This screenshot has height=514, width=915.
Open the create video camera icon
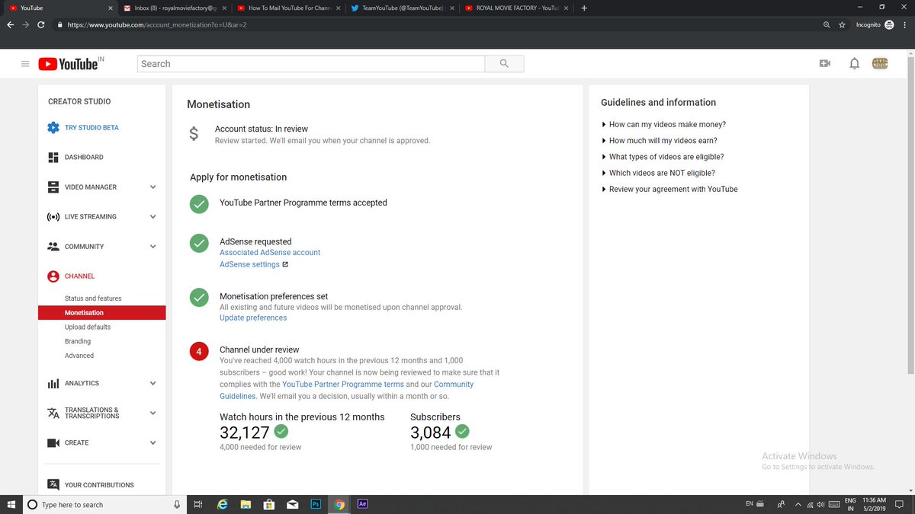824,64
